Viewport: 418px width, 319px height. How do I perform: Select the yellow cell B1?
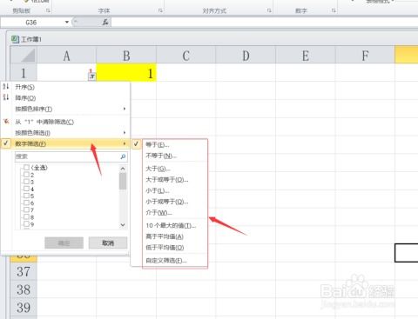pos(126,72)
